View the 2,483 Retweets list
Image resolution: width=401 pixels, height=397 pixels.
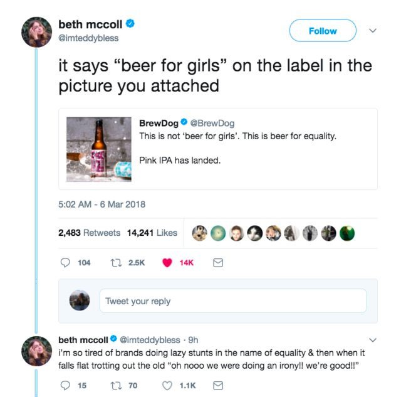click(89, 233)
